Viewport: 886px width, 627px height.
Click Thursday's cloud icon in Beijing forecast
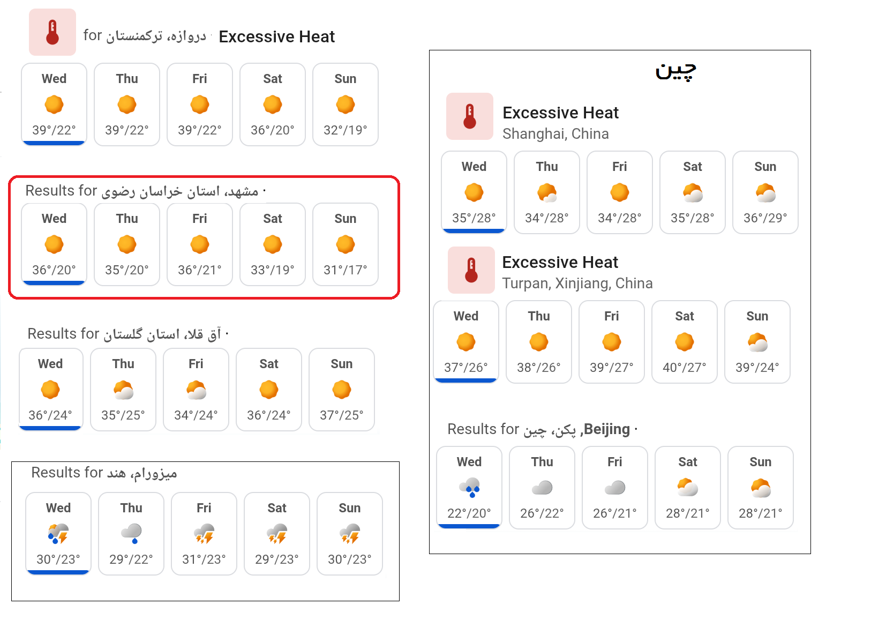(x=542, y=488)
